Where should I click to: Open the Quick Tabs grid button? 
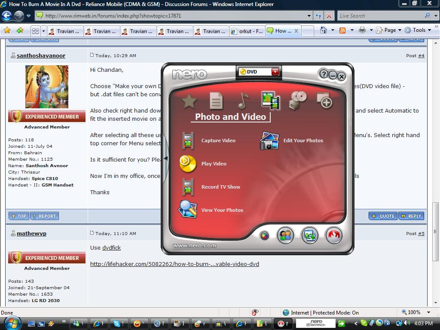(35, 31)
